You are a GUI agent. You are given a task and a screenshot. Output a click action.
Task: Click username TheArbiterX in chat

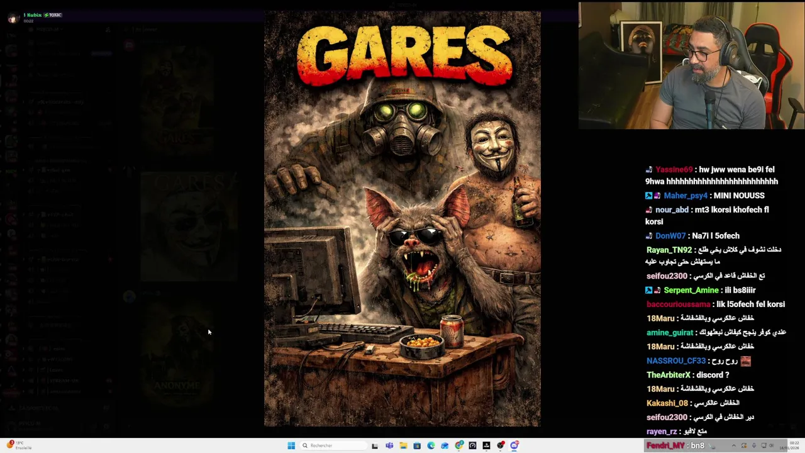coord(668,375)
